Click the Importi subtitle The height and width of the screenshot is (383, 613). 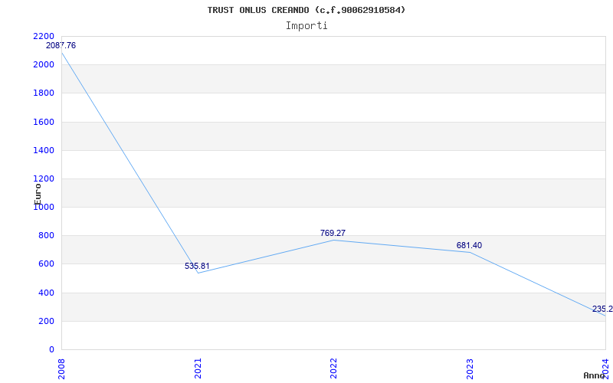point(306,26)
